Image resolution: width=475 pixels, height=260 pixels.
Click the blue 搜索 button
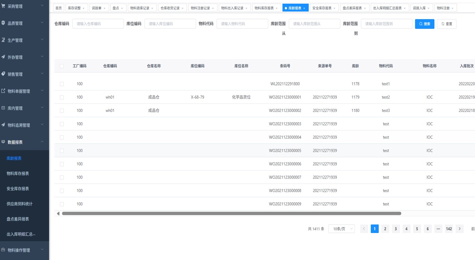coord(424,24)
